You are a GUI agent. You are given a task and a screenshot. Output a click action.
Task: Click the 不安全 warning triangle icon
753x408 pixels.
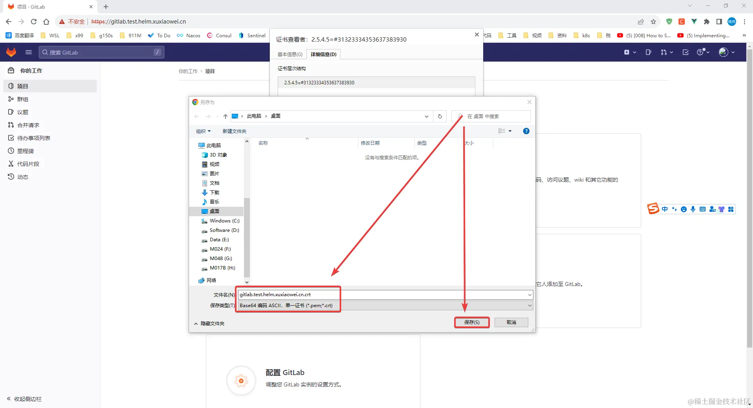pos(62,22)
